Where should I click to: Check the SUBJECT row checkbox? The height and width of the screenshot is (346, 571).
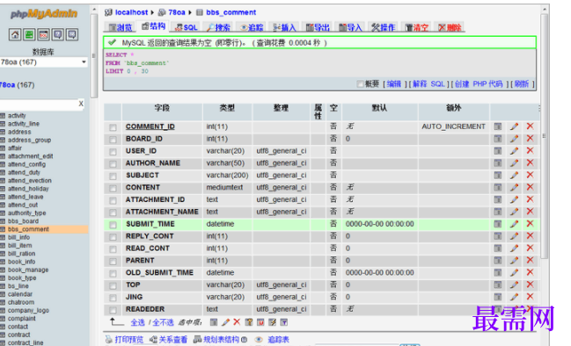click(x=113, y=176)
